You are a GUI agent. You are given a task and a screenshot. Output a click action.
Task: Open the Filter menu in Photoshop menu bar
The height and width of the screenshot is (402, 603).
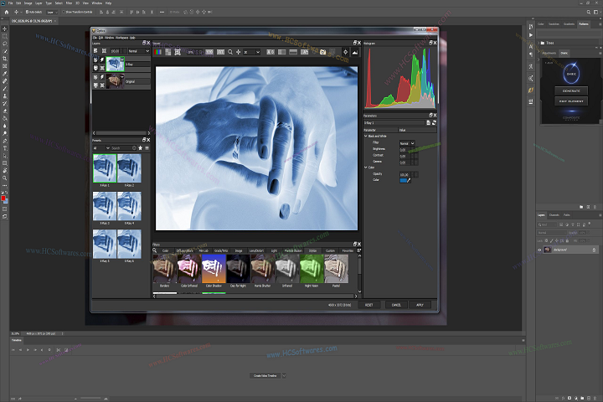pyautogui.click(x=69, y=3)
